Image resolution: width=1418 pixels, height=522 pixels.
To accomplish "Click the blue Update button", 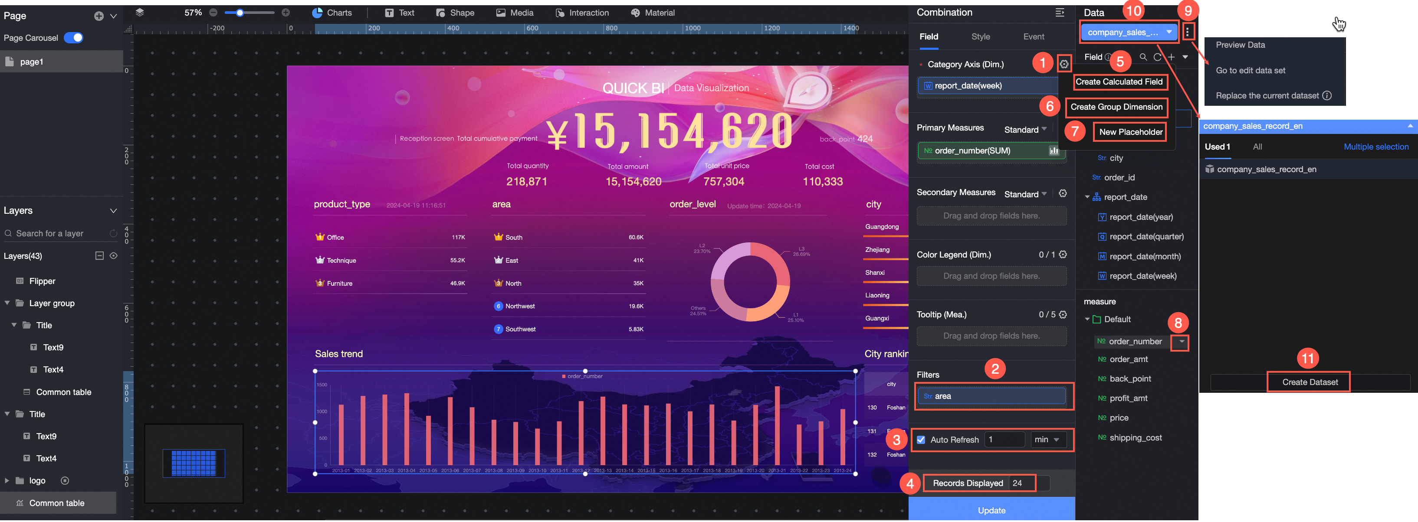I will point(991,510).
